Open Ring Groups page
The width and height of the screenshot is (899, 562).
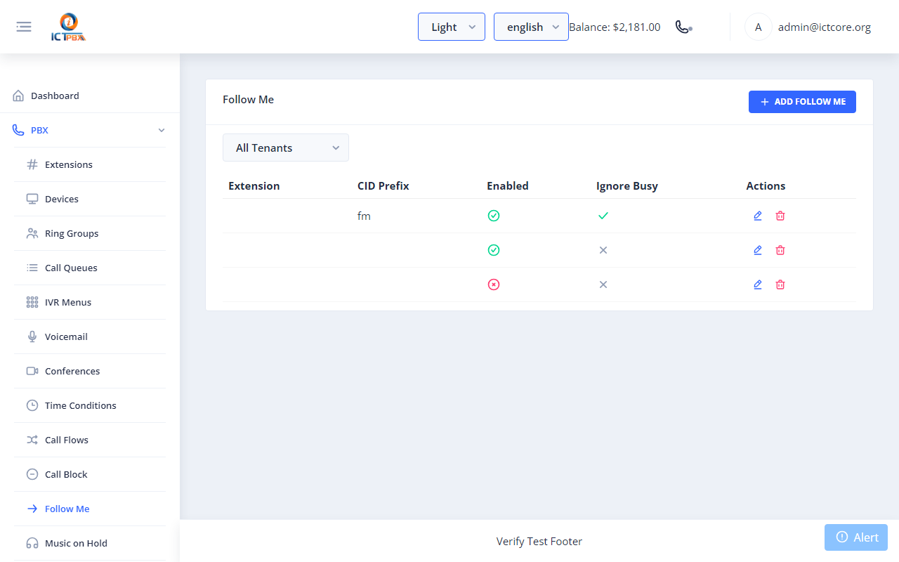click(72, 233)
